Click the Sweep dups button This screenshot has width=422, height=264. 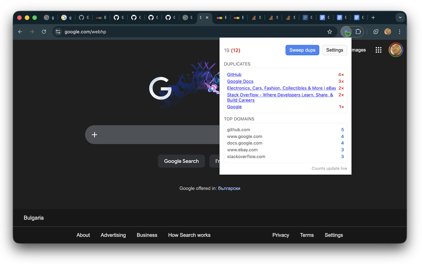(x=302, y=50)
